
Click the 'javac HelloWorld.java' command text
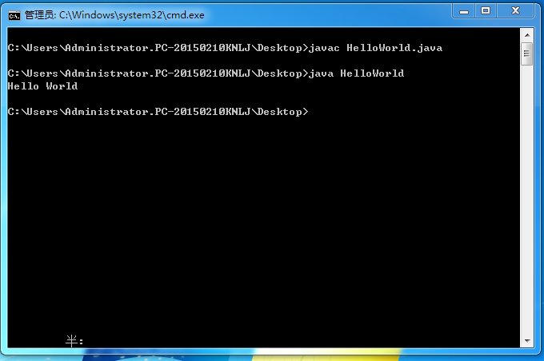point(375,48)
